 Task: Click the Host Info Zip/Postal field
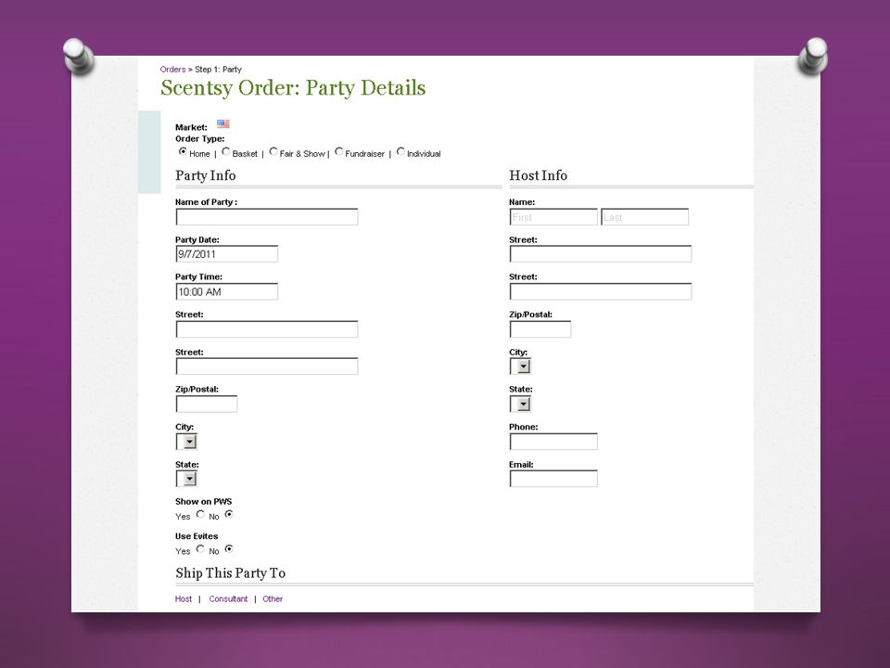click(540, 328)
